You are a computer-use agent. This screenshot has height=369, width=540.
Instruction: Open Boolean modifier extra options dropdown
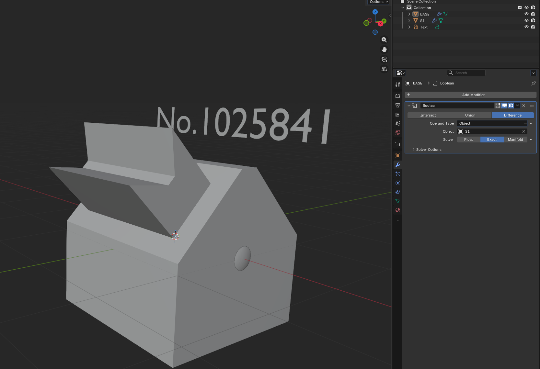point(517,106)
